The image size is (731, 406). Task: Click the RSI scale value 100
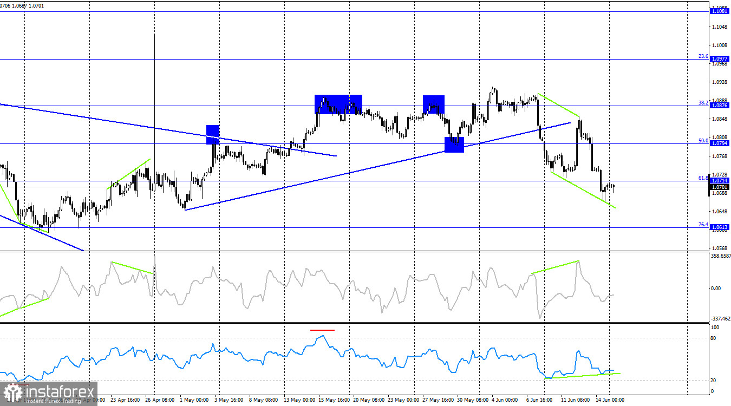click(x=715, y=328)
